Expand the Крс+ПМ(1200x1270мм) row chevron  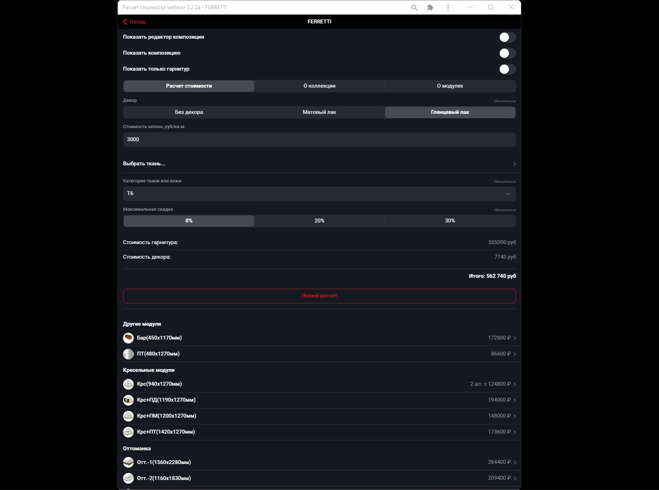click(x=514, y=416)
